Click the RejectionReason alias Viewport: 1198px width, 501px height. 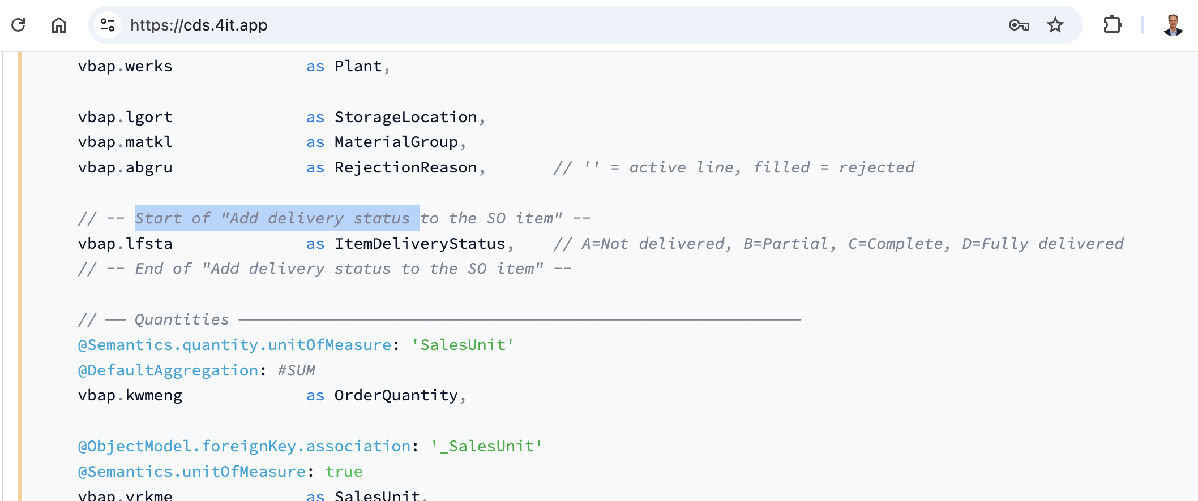[x=406, y=167]
